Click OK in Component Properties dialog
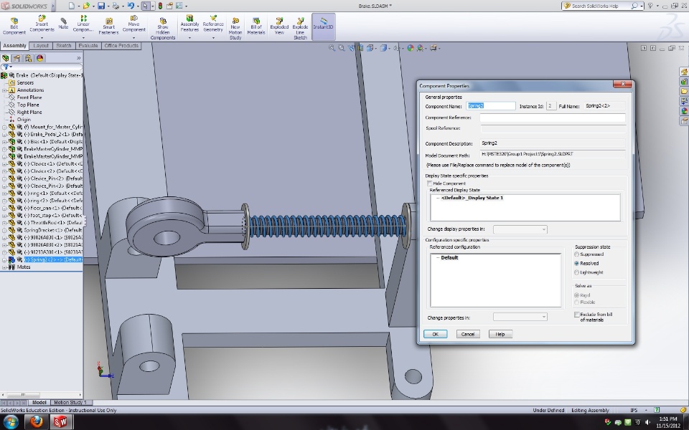The image size is (689, 430). tap(435, 334)
